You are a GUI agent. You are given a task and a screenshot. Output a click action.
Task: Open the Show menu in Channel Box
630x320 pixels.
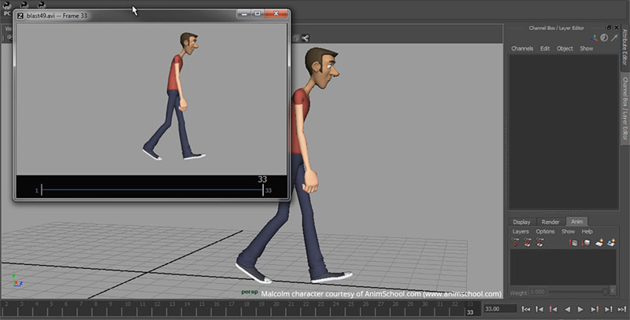(x=586, y=49)
